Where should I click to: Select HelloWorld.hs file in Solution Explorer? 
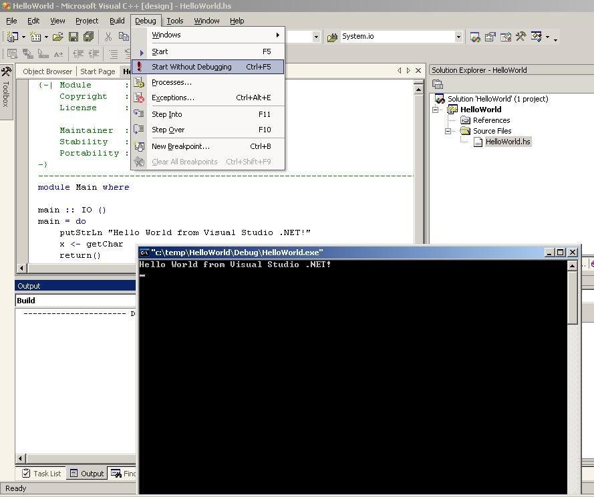508,142
